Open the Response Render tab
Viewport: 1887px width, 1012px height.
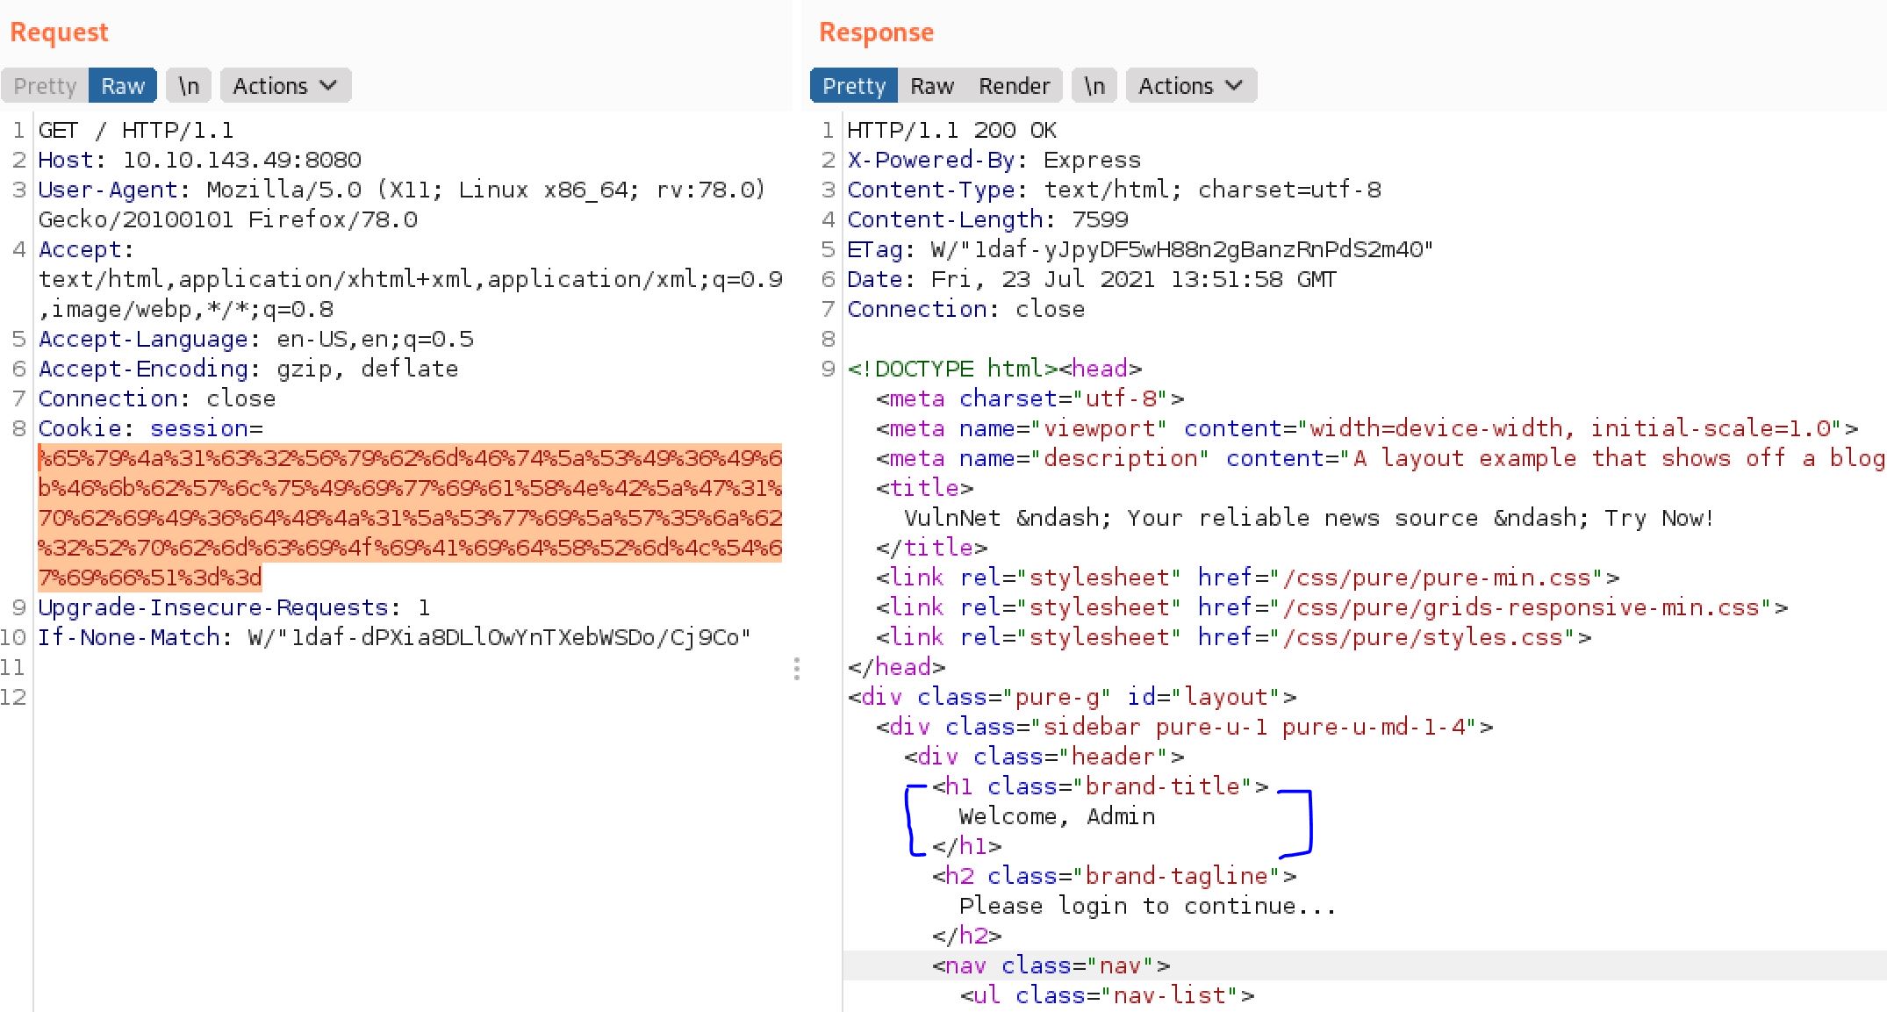click(1014, 86)
